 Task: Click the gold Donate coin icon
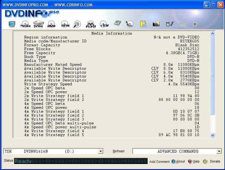point(205,161)
